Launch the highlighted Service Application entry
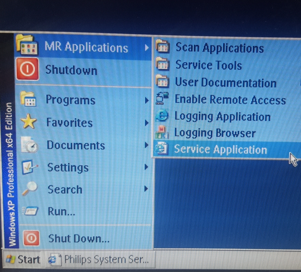The height and width of the screenshot is (272, 301). (227, 149)
